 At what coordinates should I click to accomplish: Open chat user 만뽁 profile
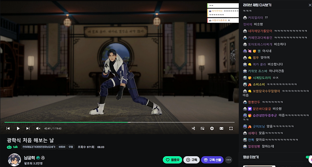click(251, 140)
